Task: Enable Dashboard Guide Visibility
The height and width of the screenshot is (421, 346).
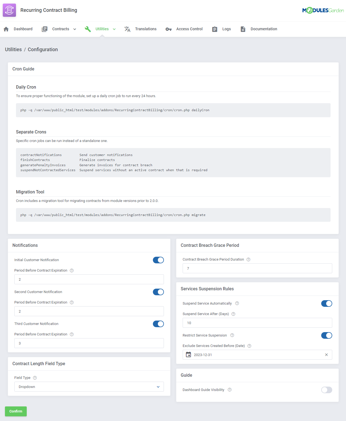Action: pyautogui.click(x=326, y=390)
